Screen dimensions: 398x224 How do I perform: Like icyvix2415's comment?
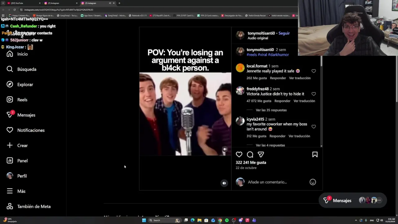tap(314, 127)
